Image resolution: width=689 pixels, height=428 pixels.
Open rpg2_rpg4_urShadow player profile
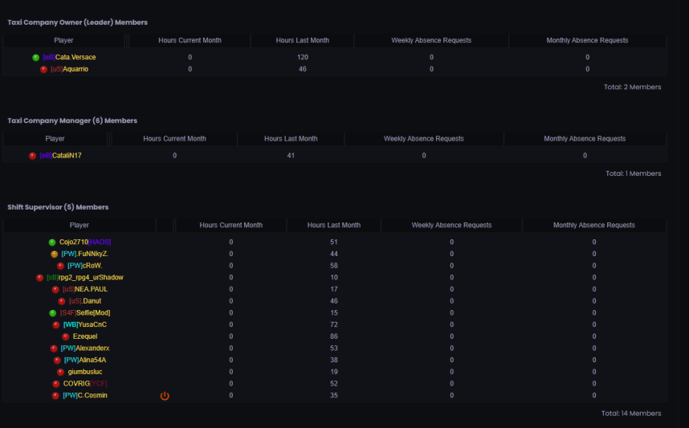85,278
